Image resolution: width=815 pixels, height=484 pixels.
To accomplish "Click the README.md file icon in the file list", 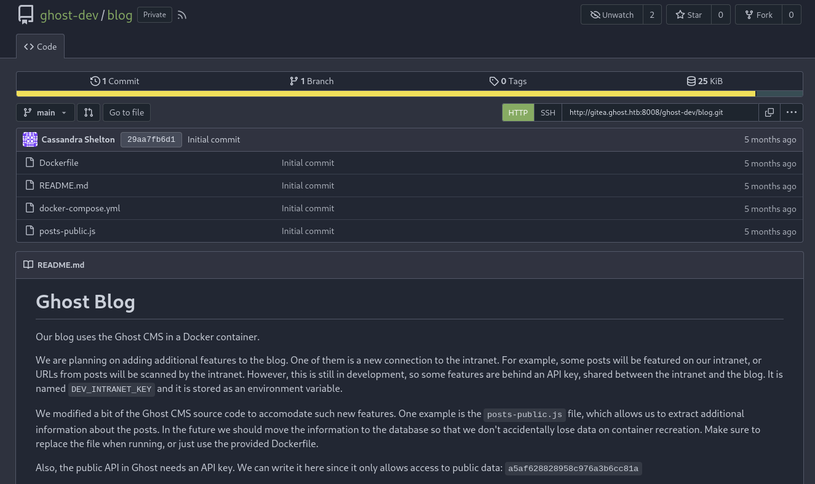I will (x=30, y=185).
